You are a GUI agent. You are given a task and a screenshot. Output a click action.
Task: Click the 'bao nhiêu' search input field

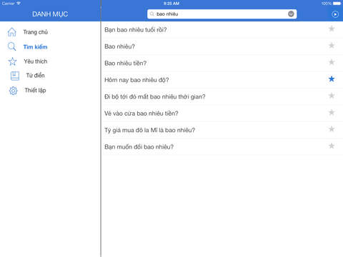point(222,14)
